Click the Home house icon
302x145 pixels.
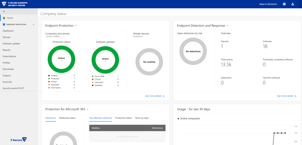[x=4, y=18]
